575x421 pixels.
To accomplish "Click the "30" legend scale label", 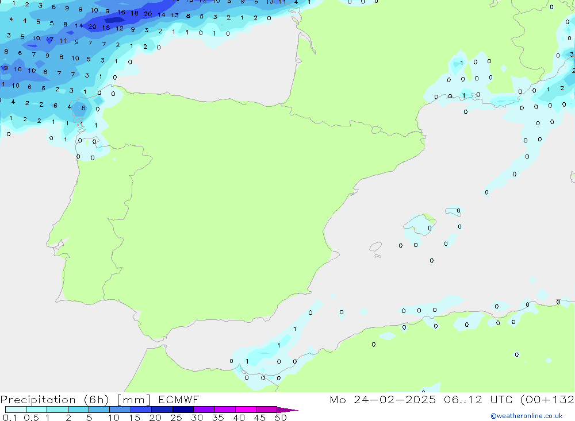I will [197, 418].
